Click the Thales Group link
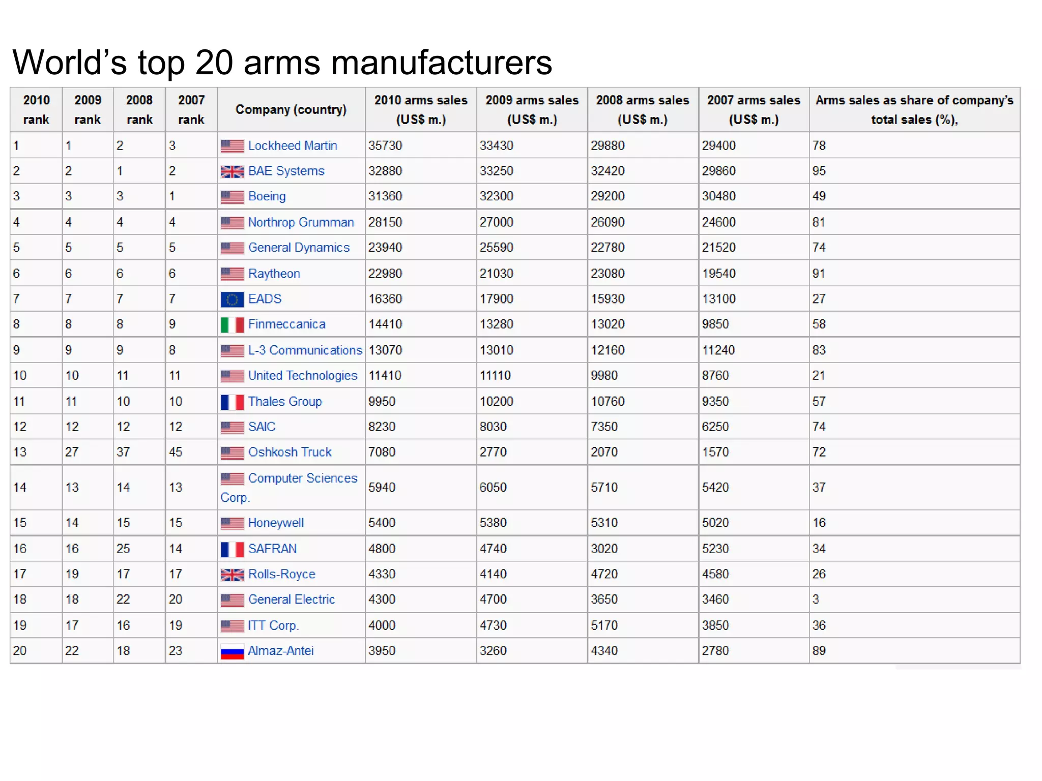 coord(285,401)
